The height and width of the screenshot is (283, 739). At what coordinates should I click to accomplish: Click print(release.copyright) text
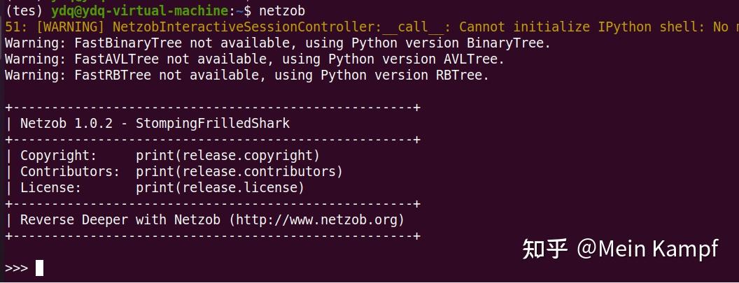pyautogui.click(x=227, y=155)
